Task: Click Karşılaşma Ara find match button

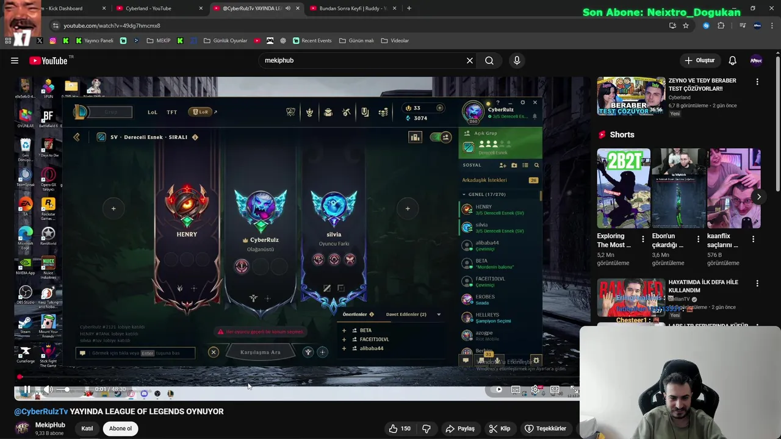Action: [x=261, y=352]
